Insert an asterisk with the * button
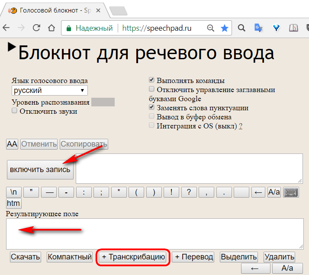 click(119, 192)
